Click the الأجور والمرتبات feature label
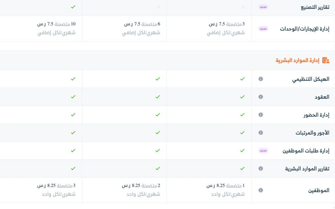 312,133
